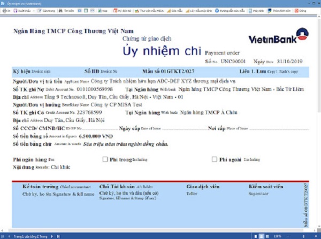This screenshot has width=321, height=239.
Task: Click the green-bordered page layout icon
Action: (x=86, y=11)
